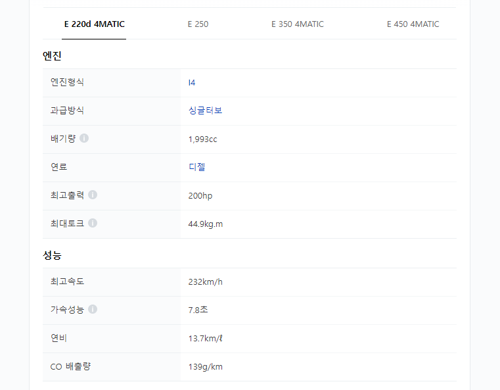This screenshot has height=390, width=500.
Task: Switch to the E 250 tab
Action: pos(198,24)
